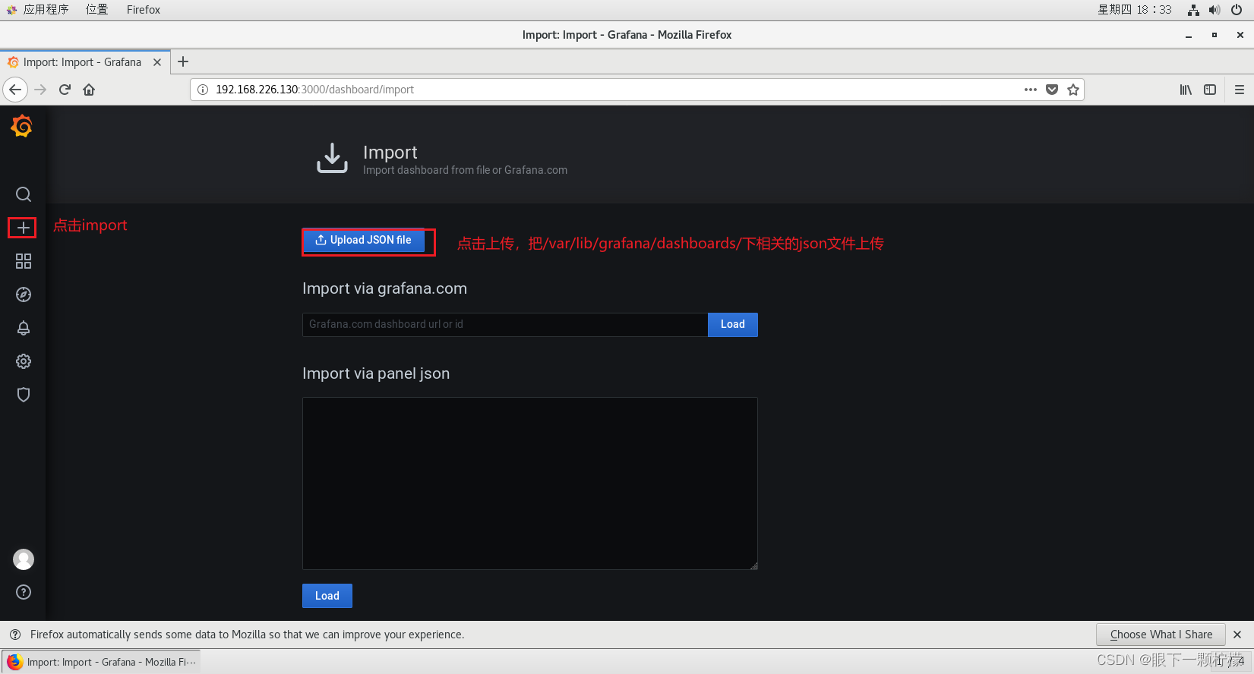
Task: Open the Help question mark icon
Action: point(24,592)
